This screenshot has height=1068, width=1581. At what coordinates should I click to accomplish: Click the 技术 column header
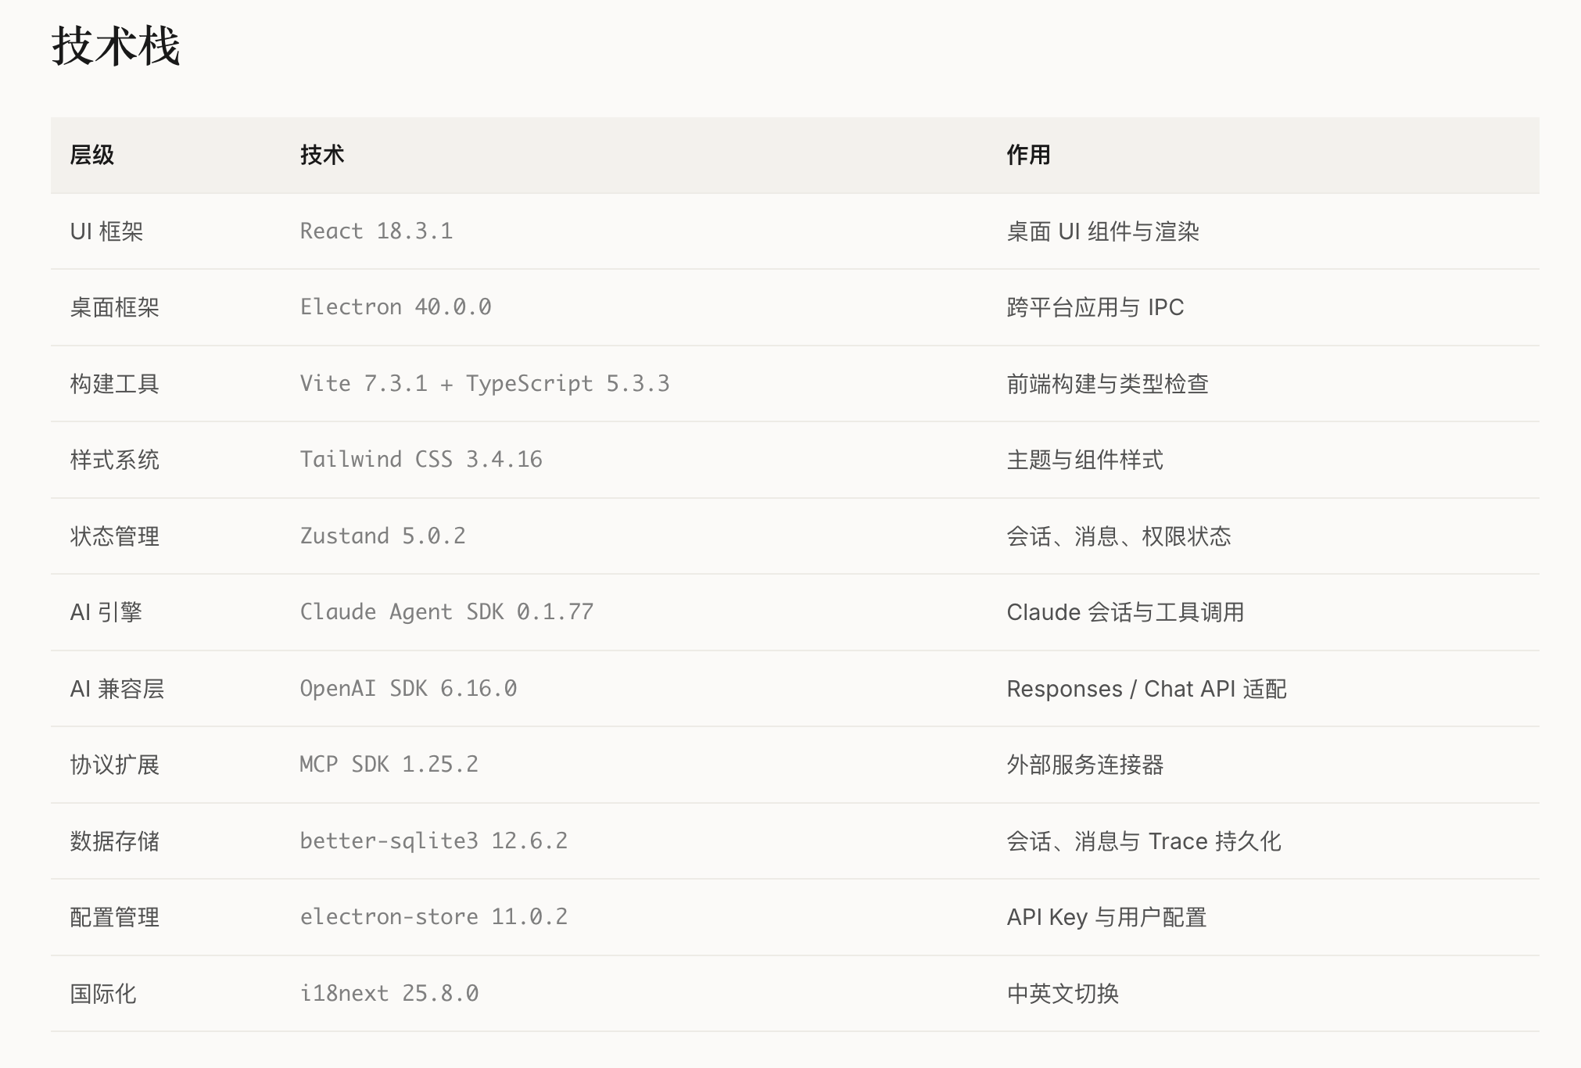[322, 155]
